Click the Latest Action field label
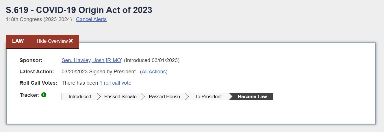 pyautogui.click(x=37, y=72)
